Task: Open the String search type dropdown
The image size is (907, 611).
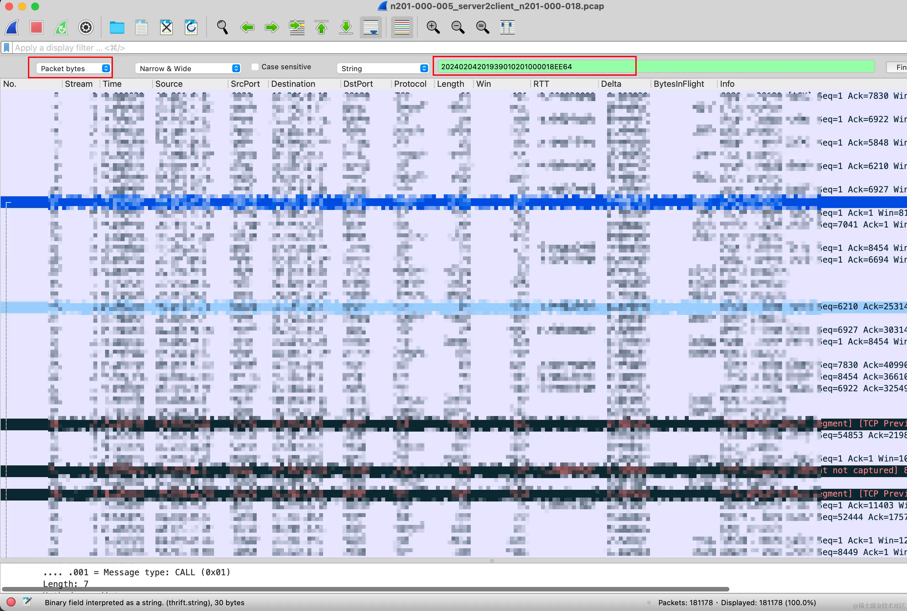Action: tap(383, 69)
